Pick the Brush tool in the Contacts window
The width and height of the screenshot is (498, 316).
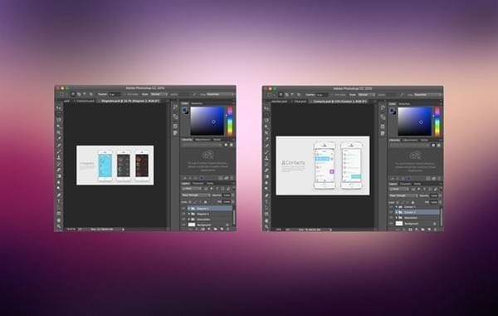(266, 151)
